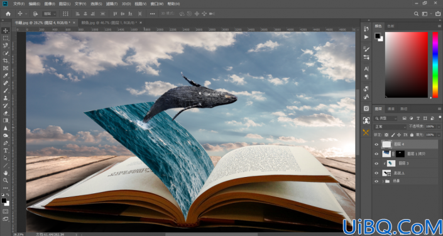Select the Eraser tool
This screenshot has height=236, width=443.
pyautogui.click(x=6, y=113)
